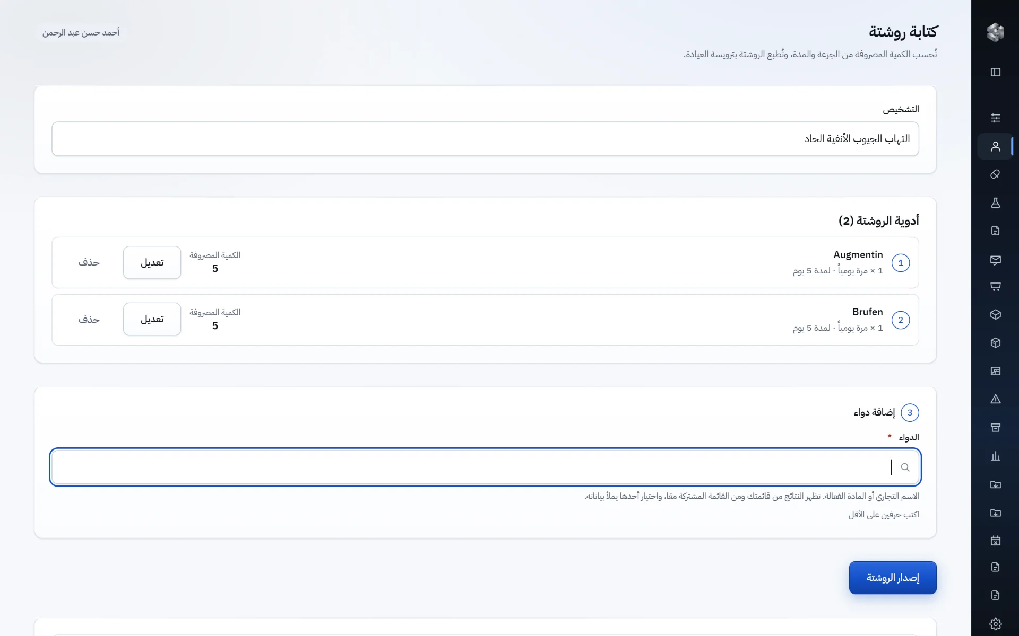Click the الكمية المصروفة value for Augmentin
The width and height of the screenshot is (1019, 636).
click(215, 269)
